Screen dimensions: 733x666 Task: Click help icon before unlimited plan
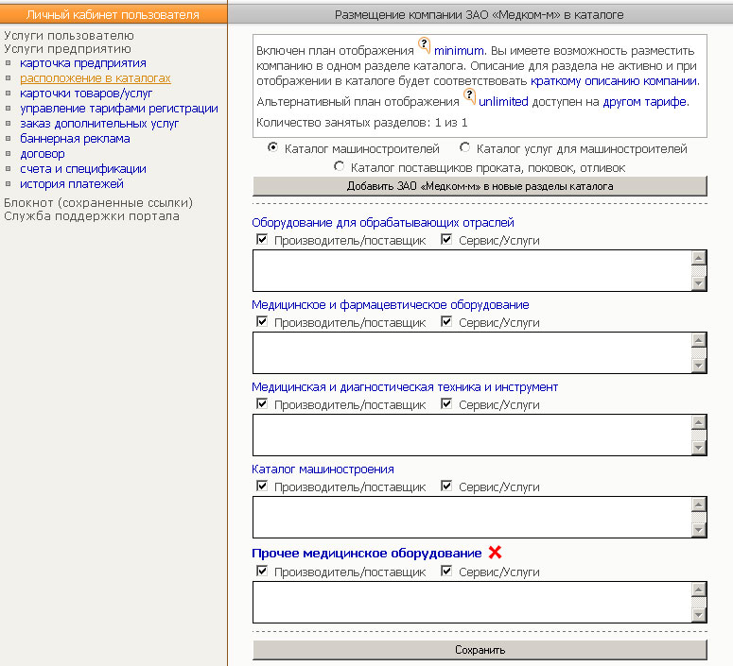point(469,96)
